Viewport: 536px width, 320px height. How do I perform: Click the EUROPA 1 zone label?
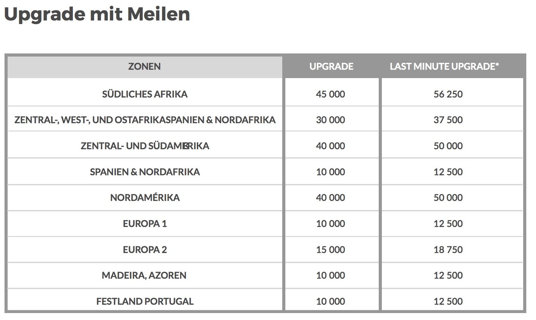pos(145,224)
